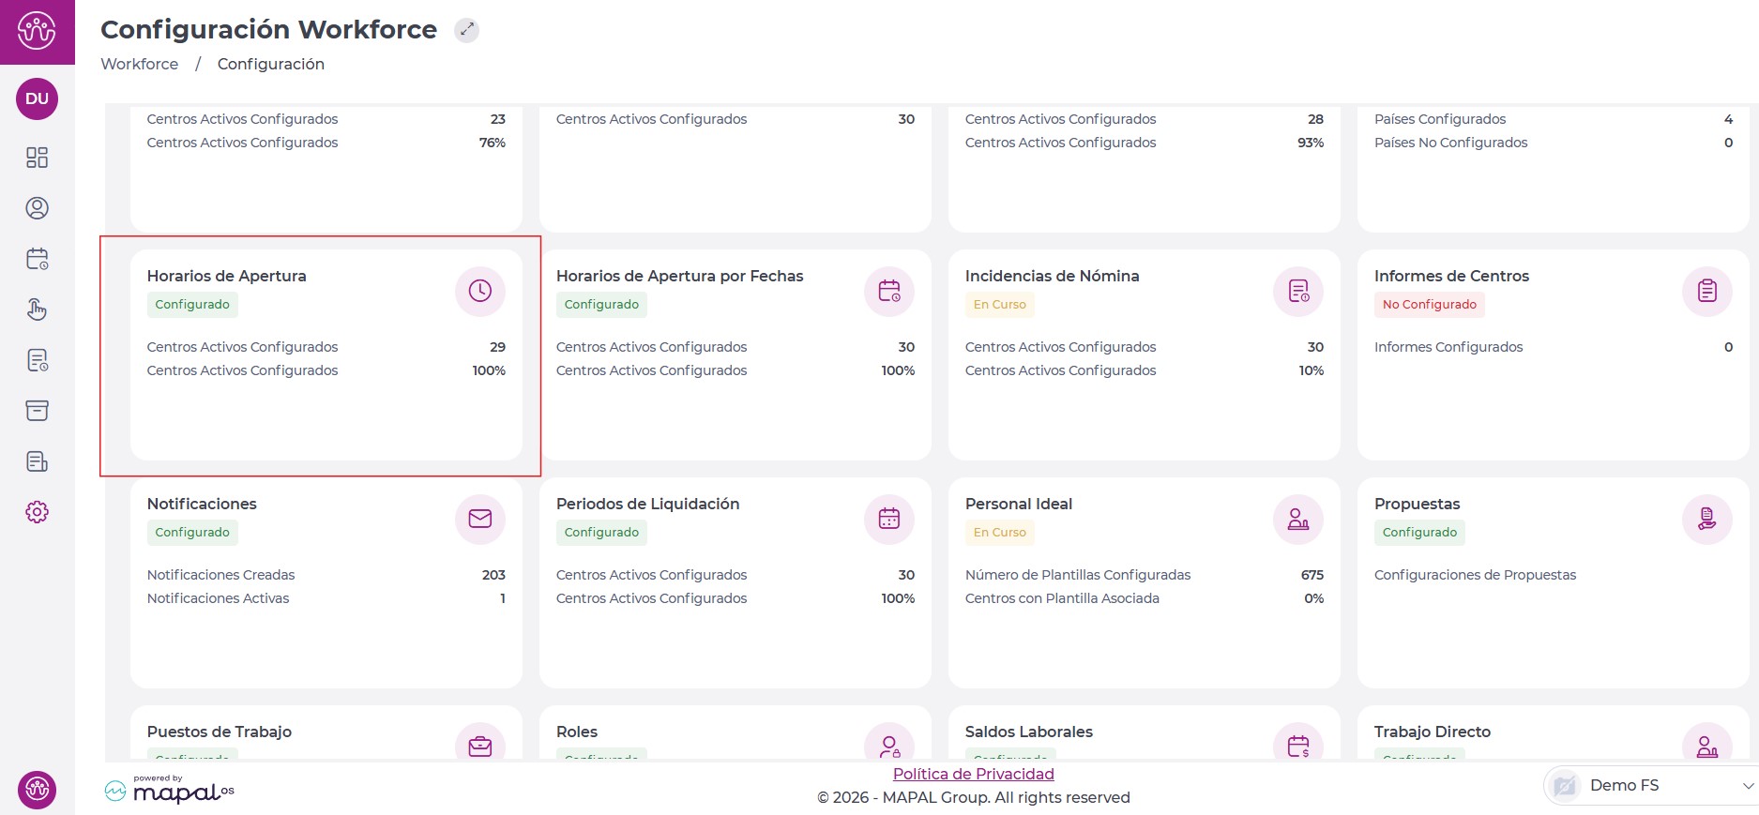Click the clipboard icon on Informes de Centros
The width and height of the screenshot is (1759, 815).
tap(1706, 291)
